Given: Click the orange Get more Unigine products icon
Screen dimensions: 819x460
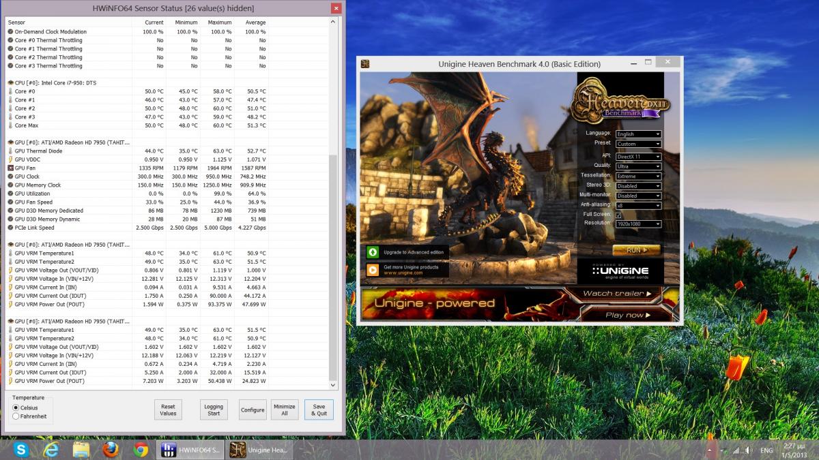Looking at the screenshot, I should [x=373, y=269].
